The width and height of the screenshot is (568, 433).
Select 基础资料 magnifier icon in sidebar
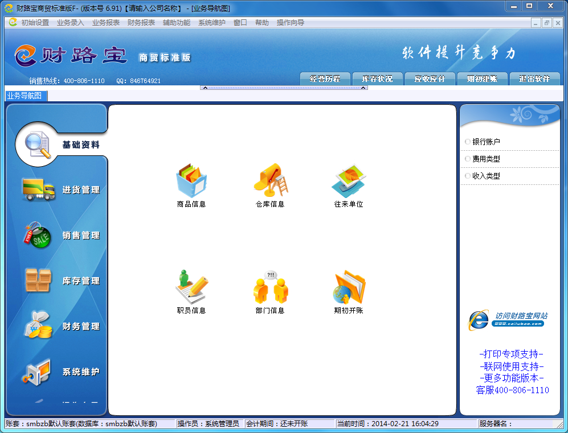[37, 145]
